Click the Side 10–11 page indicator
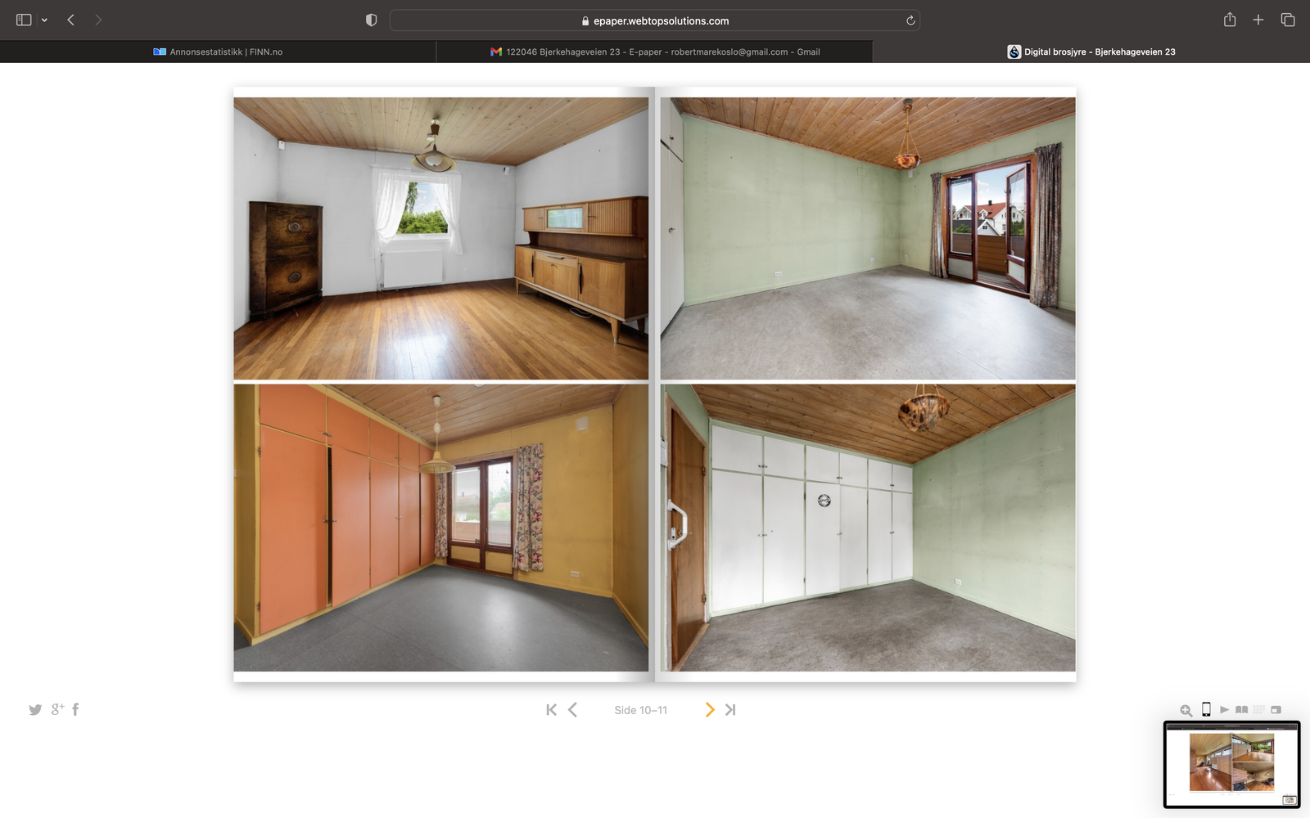Image resolution: width=1310 pixels, height=818 pixels. coord(641,710)
